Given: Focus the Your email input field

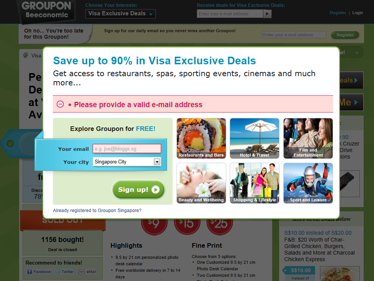Looking at the screenshot, I should (127, 149).
